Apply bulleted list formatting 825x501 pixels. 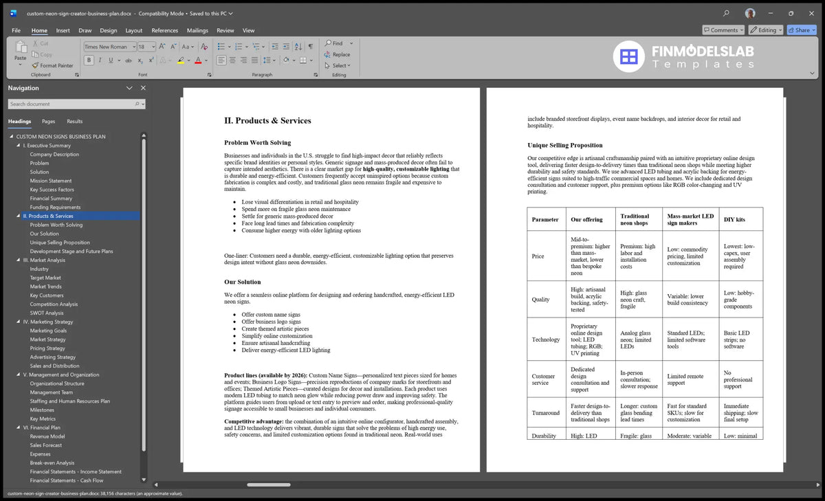221,47
